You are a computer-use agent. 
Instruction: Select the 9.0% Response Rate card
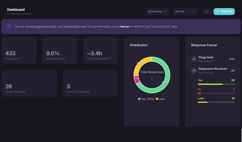pos(60,50)
